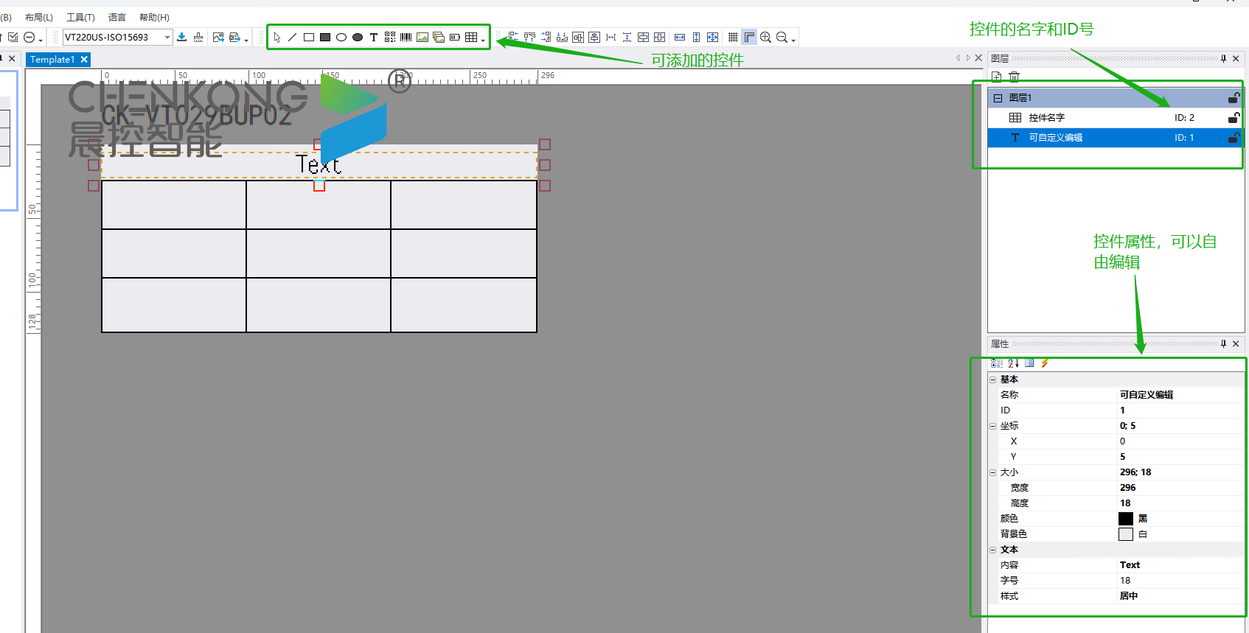Viewport: 1249px width, 633px height.
Task: Select the line drawing tool
Action: pos(293,38)
